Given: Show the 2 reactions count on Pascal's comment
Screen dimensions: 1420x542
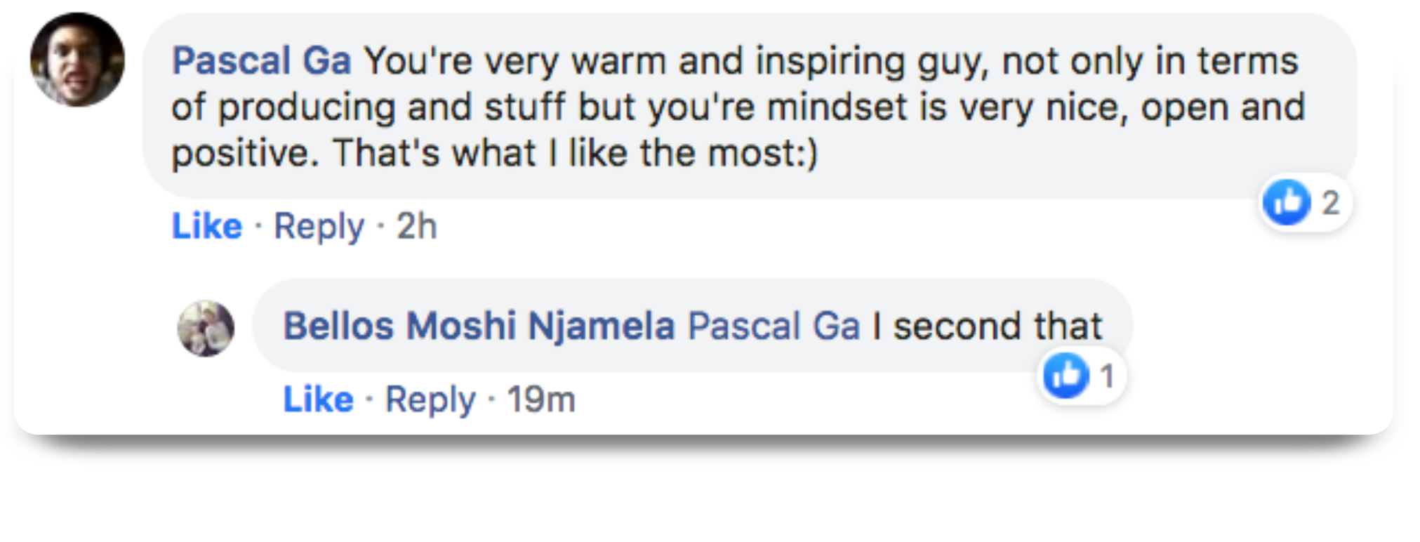Looking at the screenshot, I should pos(1331,203).
